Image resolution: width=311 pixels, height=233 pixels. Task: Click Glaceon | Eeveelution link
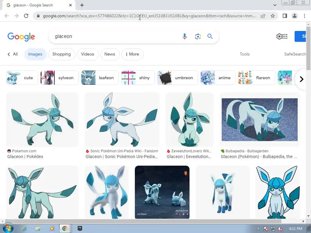(x=189, y=157)
